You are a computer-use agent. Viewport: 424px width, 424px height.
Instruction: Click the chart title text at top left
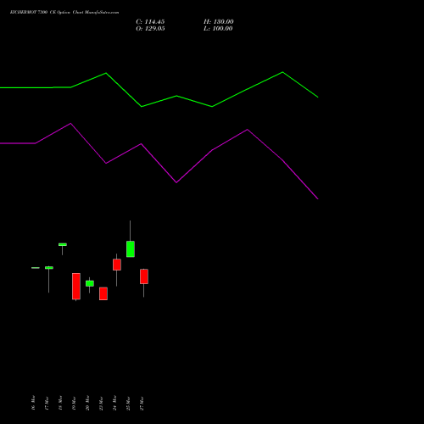coord(64,13)
